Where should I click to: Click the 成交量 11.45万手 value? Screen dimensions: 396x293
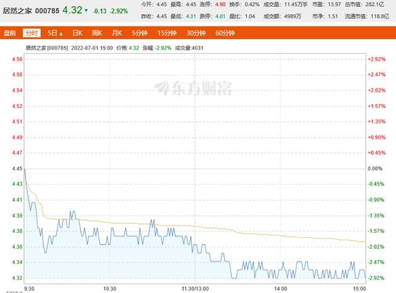tap(296, 4)
